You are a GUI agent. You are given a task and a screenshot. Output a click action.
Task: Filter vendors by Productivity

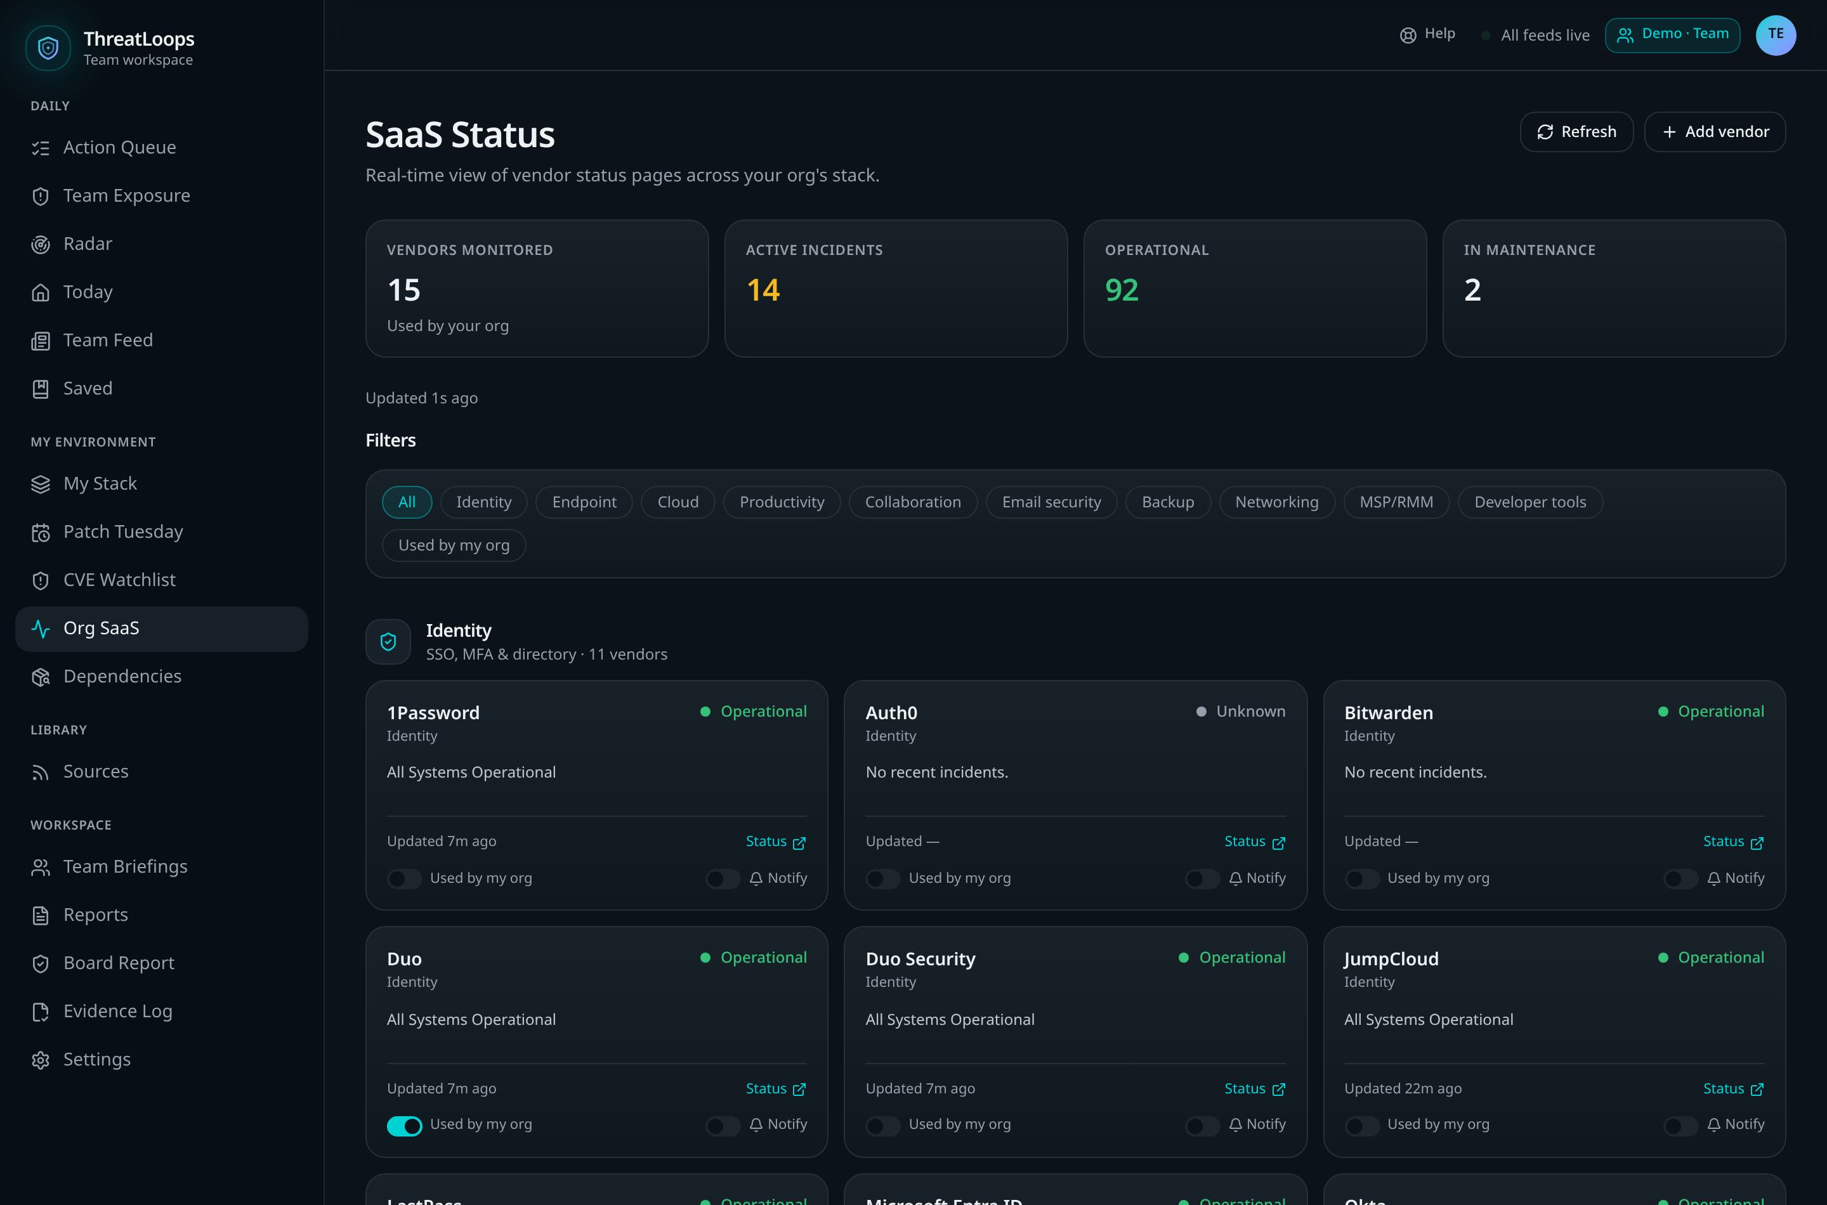click(x=782, y=502)
